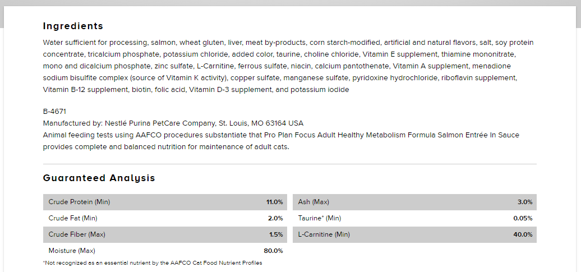Click the Manufactured by Nestlé Purina line
The height and width of the screenshot is (272, 581).
[173, 123]
